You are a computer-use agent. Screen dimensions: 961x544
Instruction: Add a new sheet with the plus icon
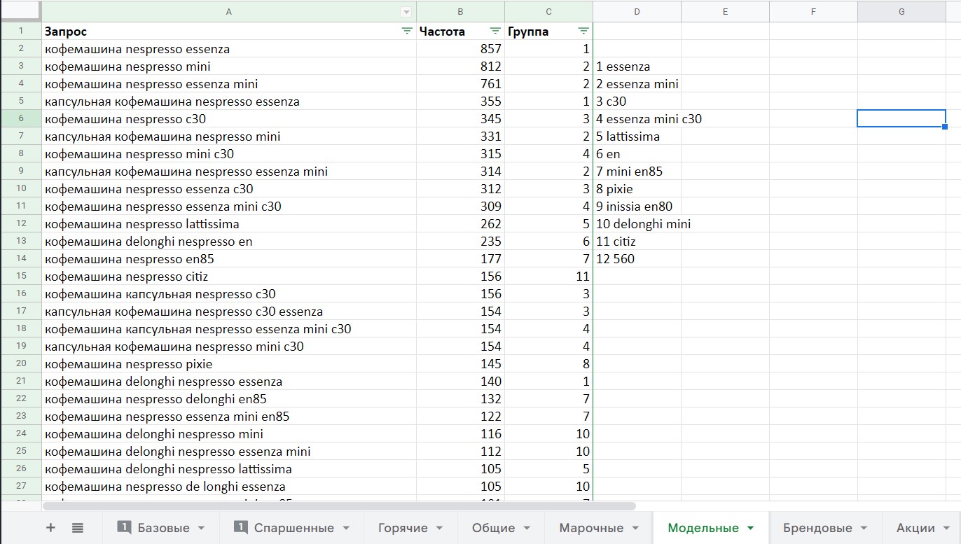pos(50,528)
